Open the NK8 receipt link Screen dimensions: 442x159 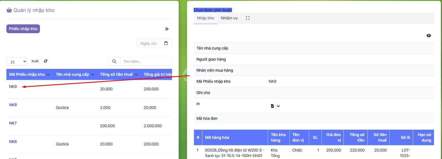coord(13,105)
